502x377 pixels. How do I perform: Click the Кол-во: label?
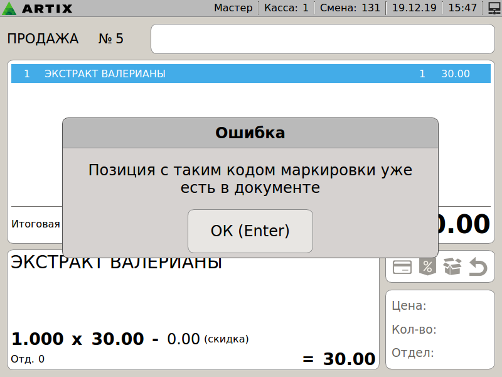tap(414, 329)
